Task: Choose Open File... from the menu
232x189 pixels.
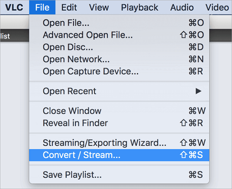Action: (66, 23)
